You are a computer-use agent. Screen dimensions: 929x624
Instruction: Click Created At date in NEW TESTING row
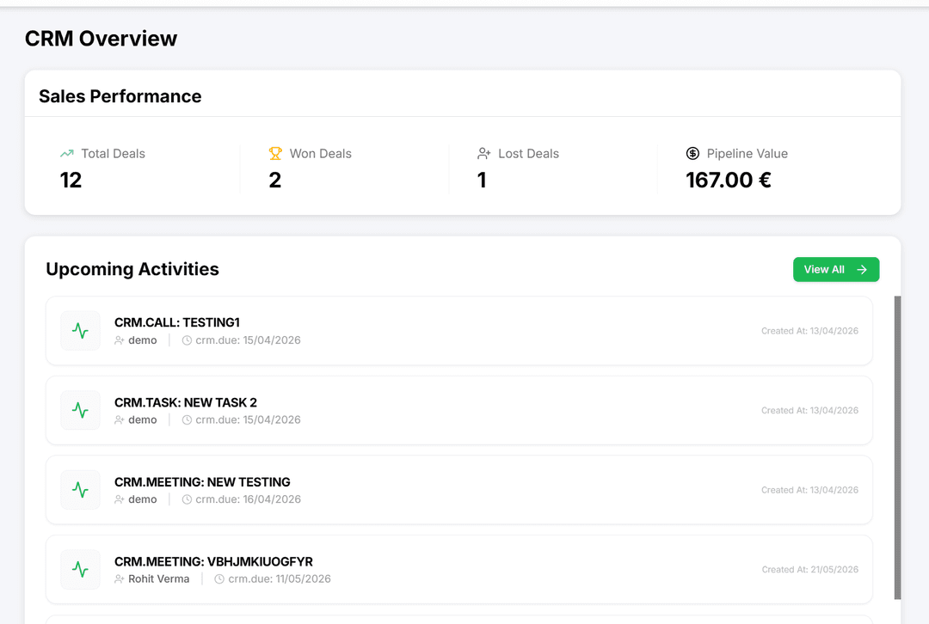810,490
